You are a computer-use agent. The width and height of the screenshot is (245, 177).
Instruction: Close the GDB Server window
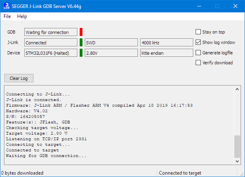pyautogui.click(x=235, y=6)
